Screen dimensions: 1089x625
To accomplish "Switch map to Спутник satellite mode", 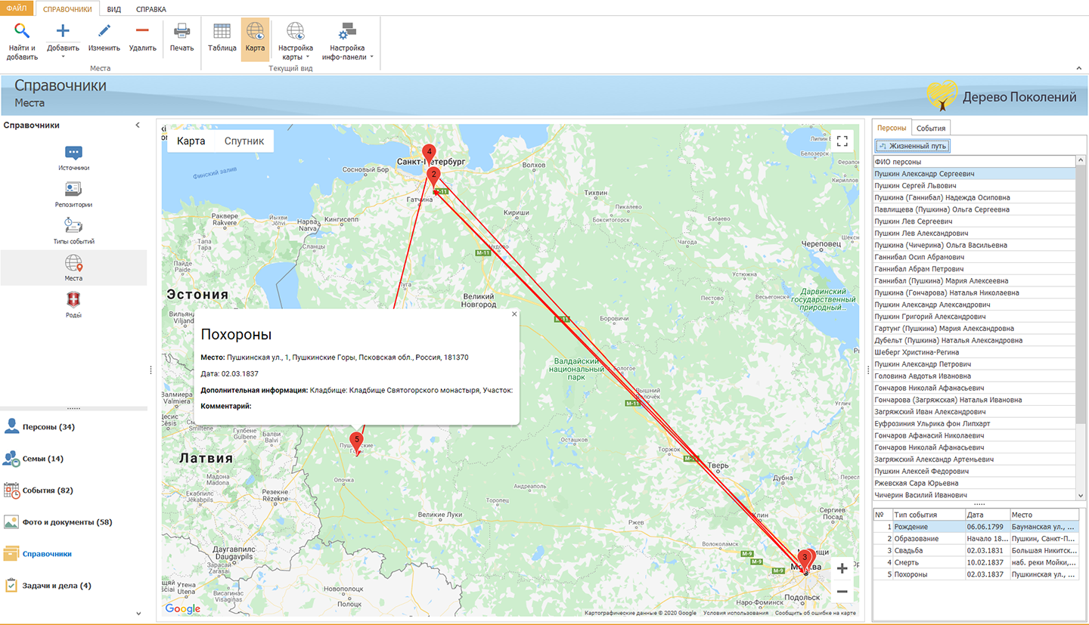I will click(x=244, y=141).
